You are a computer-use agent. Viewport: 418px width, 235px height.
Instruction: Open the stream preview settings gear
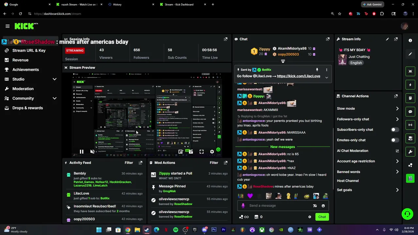coord(212,152)
